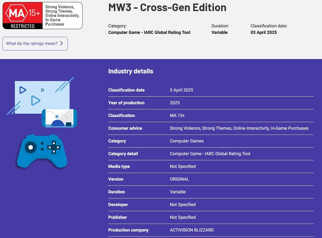Select header classification date '03 April 2025'

coord(264,32)
